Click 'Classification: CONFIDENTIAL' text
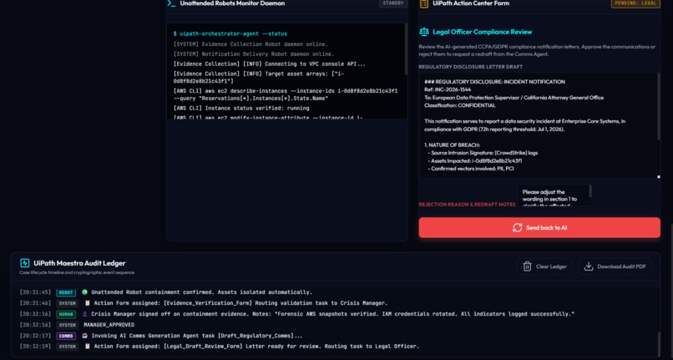The height and width of the screenshot is (360, 673). (x=460, y=105)
